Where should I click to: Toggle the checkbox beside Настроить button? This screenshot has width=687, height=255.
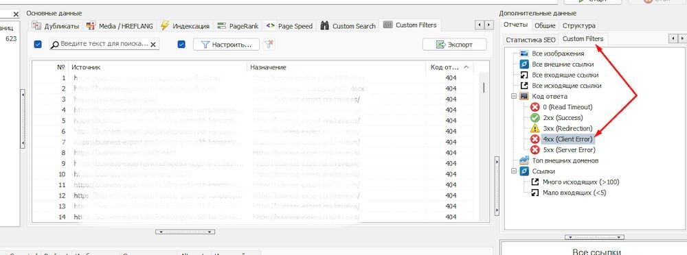pos(182,44)
